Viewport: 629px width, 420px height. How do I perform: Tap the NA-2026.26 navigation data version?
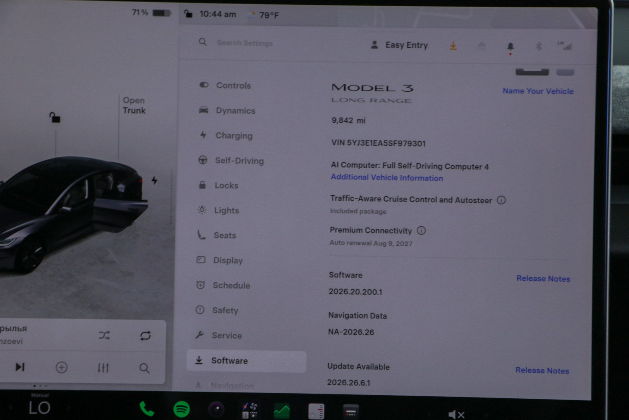pos(351,332)
